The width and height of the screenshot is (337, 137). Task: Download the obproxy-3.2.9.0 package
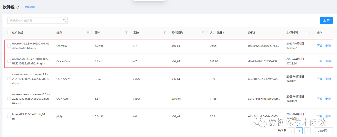320,46
